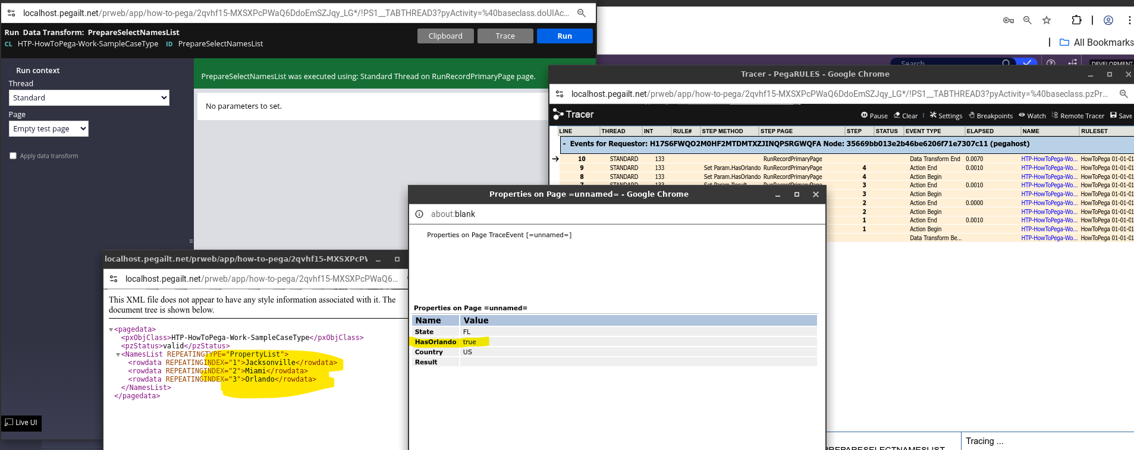
Task: Bookmark page with the star icon
Action: click(x=1047, y=20)
